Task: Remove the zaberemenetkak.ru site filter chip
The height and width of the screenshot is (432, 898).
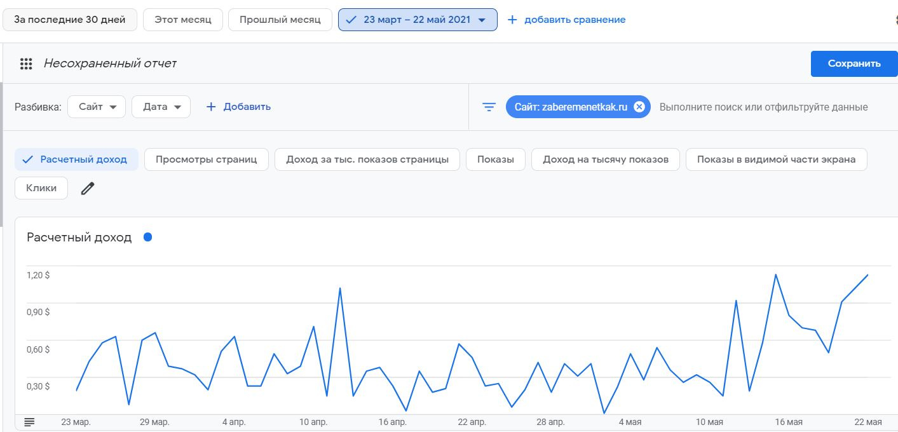Action: (x=639, y=107)
